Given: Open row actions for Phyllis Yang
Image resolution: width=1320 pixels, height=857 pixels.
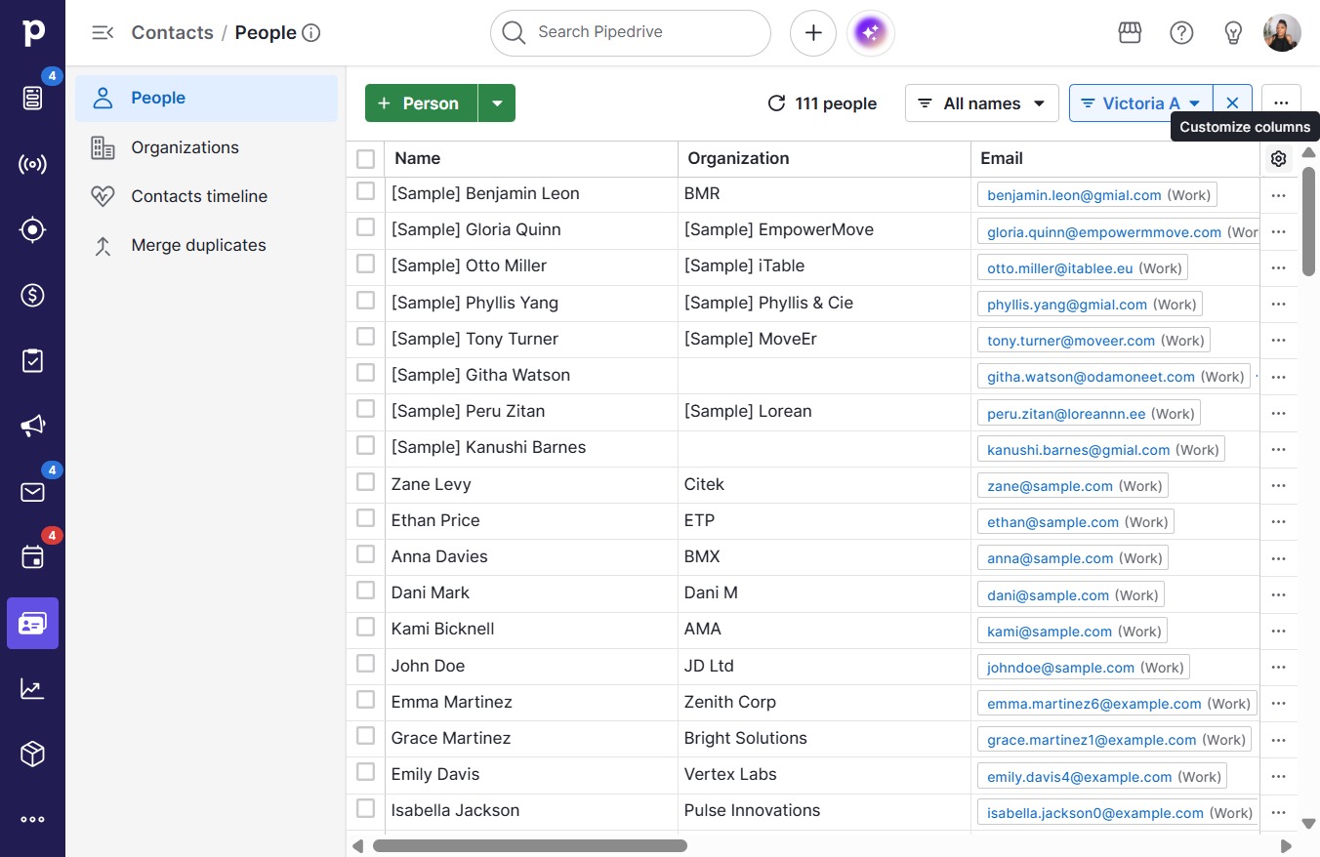Looking at the screenshot, I should point(1279,305).
